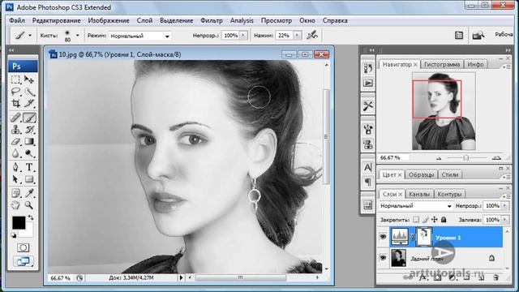The width and height of the screenshot is (519, 292).
Task: Open the Character panel icon
Action: 367,167
